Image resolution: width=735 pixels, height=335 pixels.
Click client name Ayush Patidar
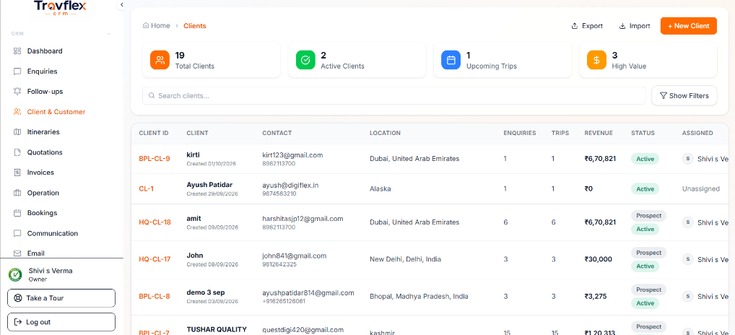coord(209,185)
